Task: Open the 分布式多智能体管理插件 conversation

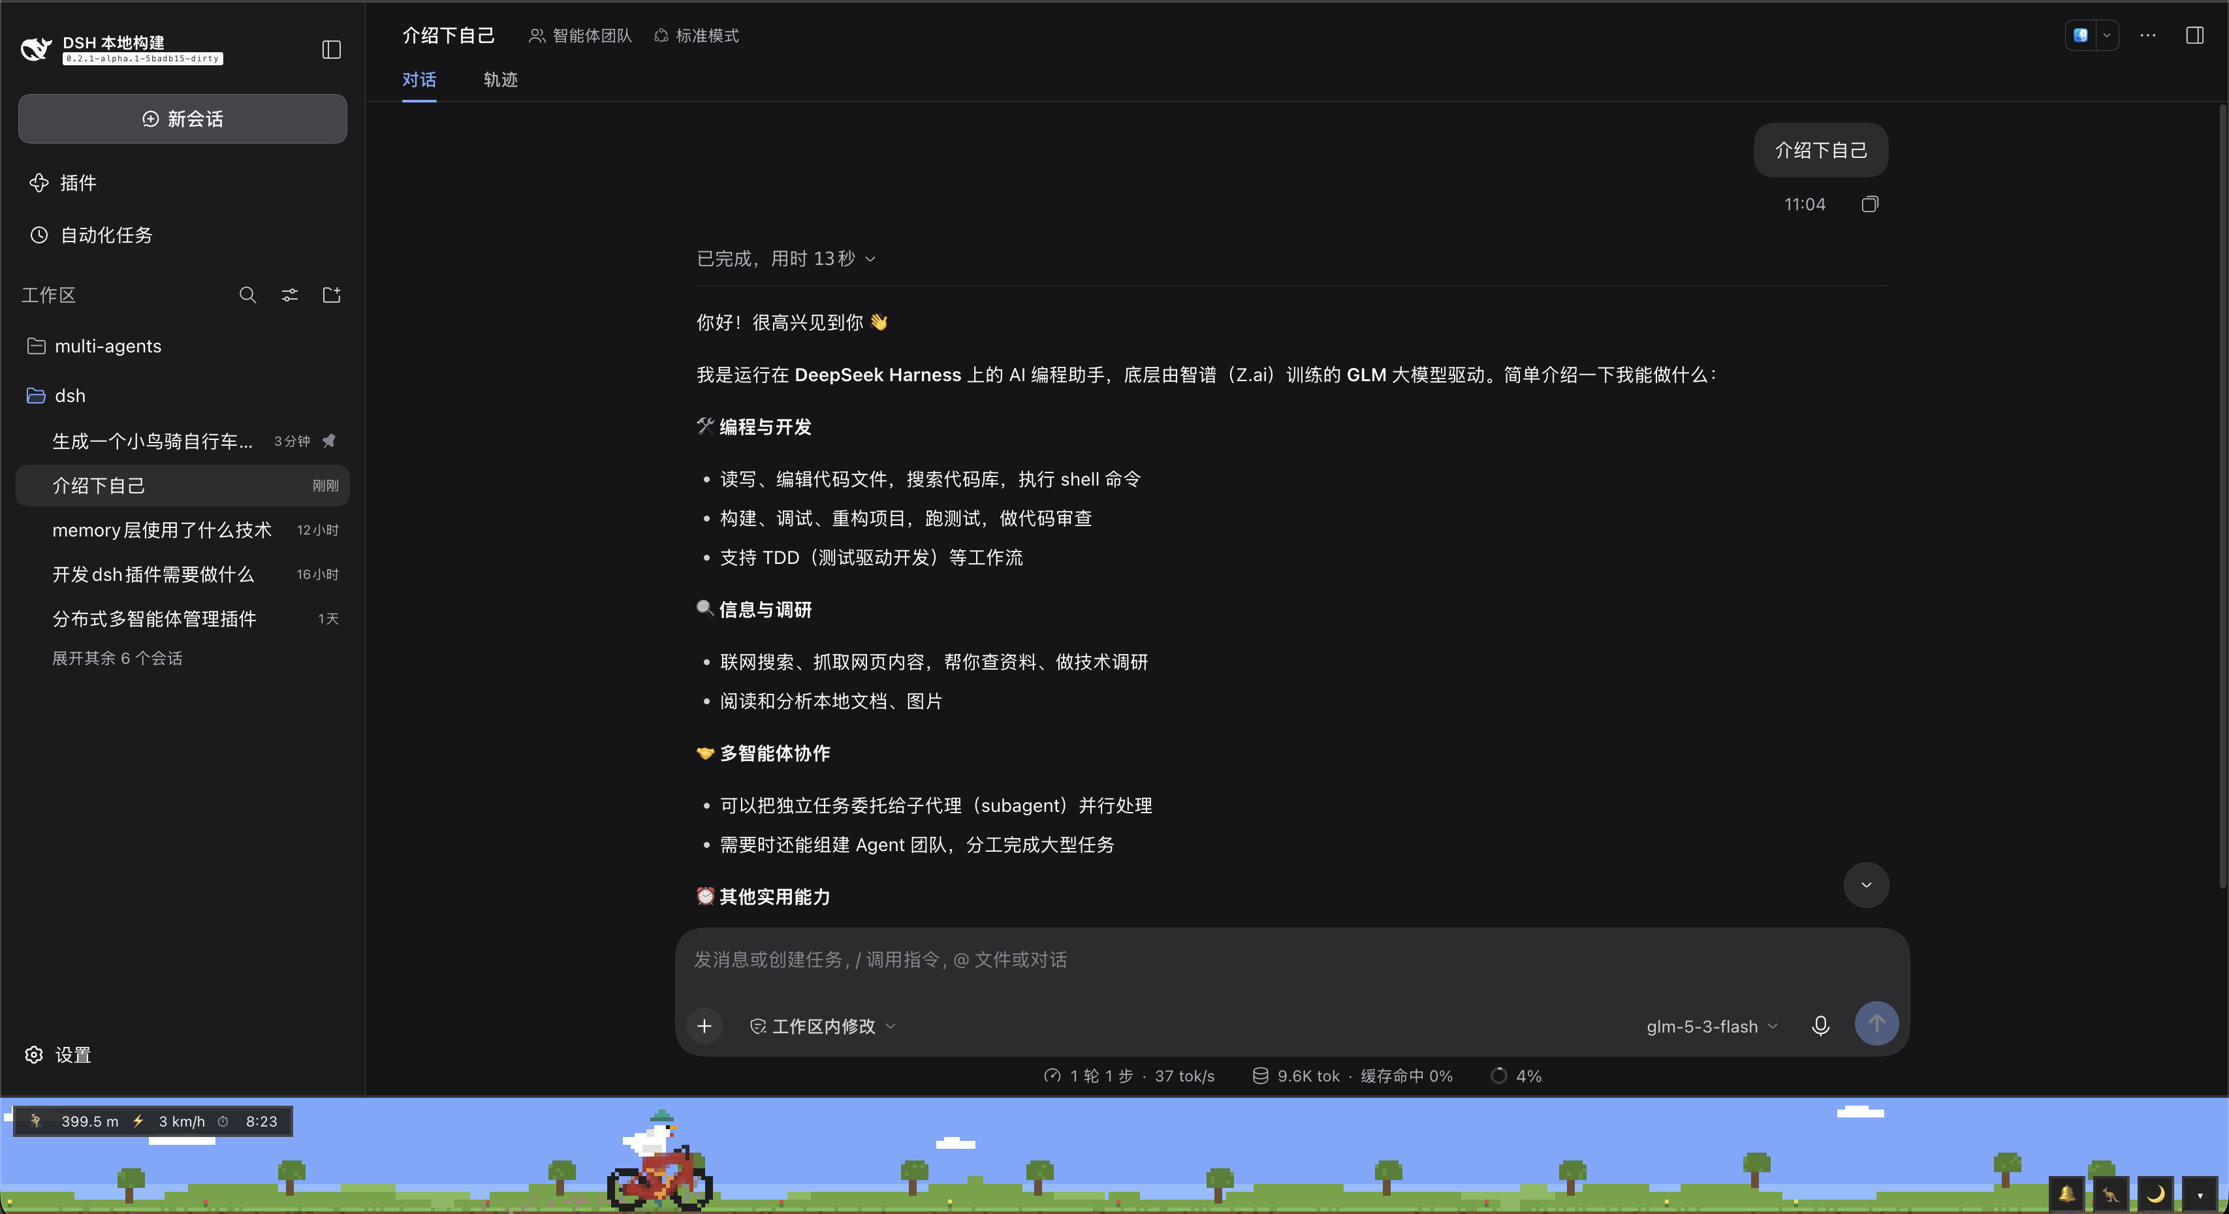Action: [183, 619]
